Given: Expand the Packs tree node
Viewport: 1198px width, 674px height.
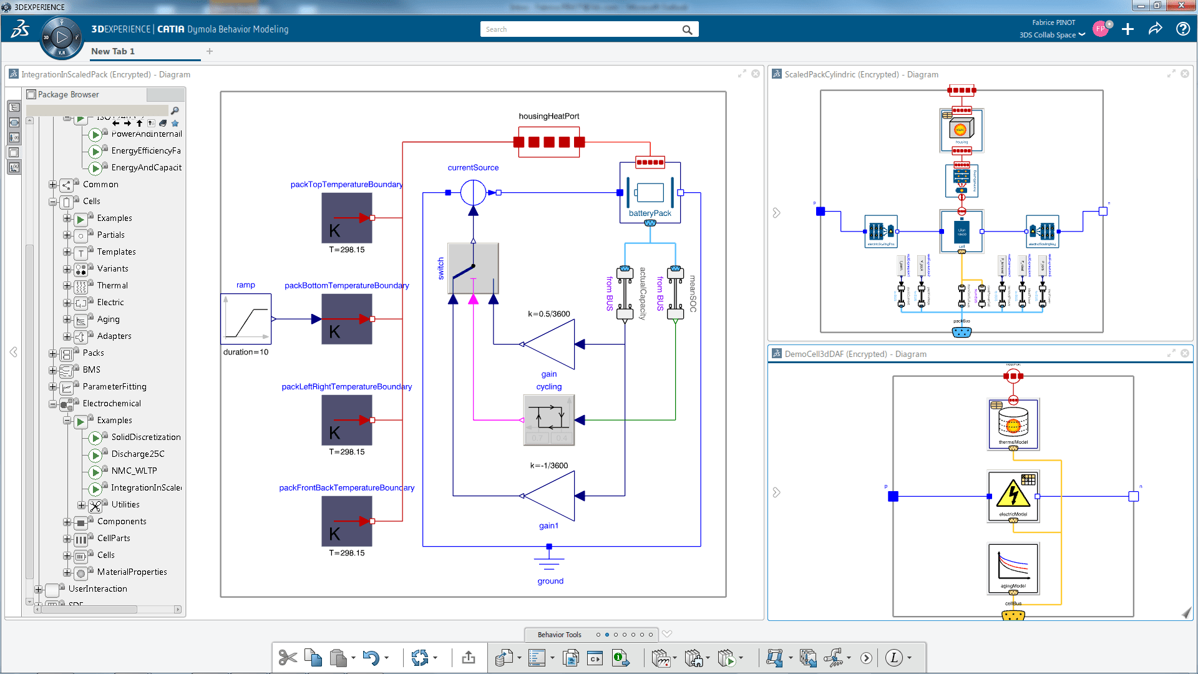Looking at the screenshot, I should 53,353.
